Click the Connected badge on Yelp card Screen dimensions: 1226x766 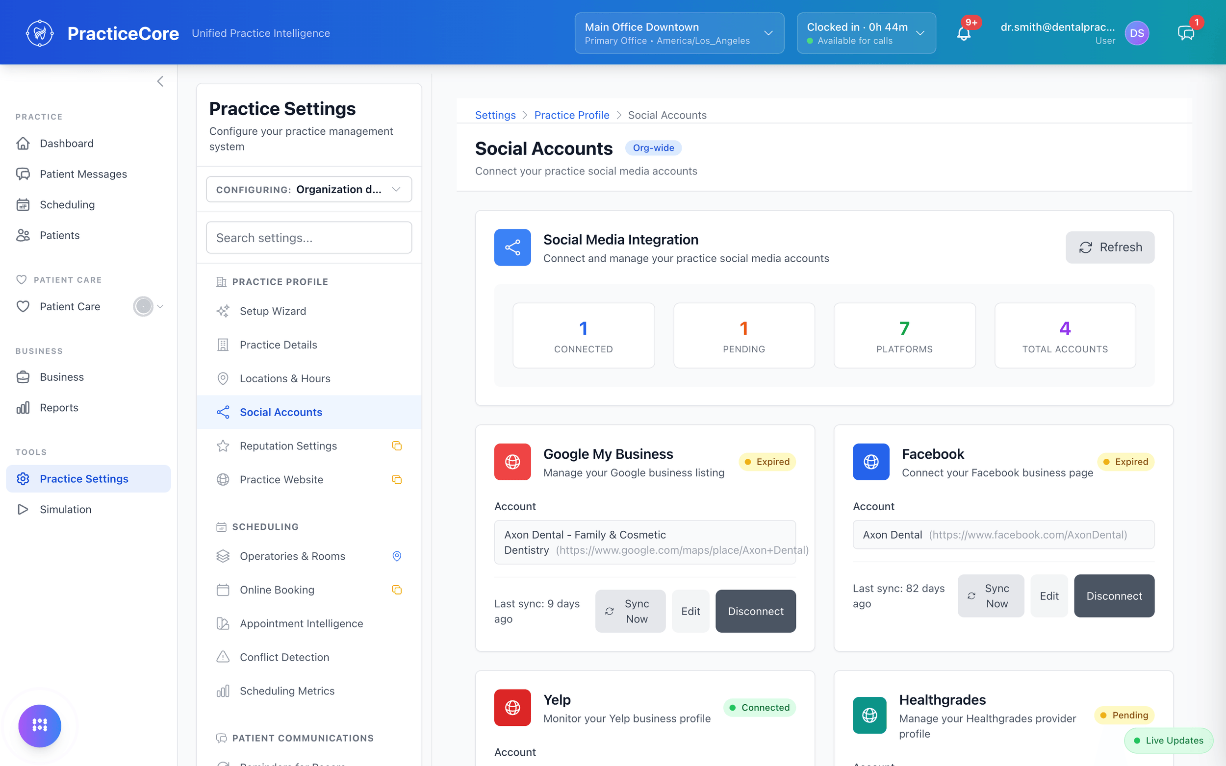[x=759, y=707]
